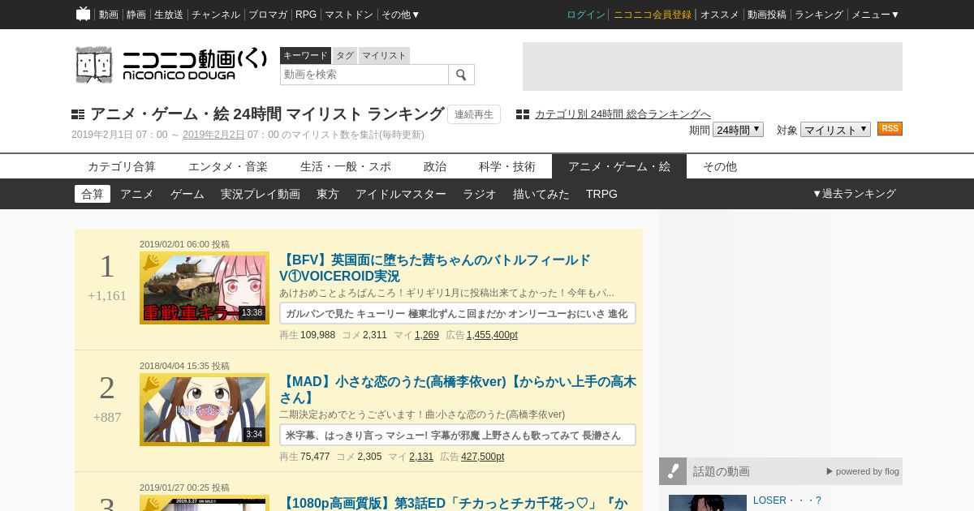Select the キーワード search mode tab
This screenshot has height=511, width=974.
point(305,55)
